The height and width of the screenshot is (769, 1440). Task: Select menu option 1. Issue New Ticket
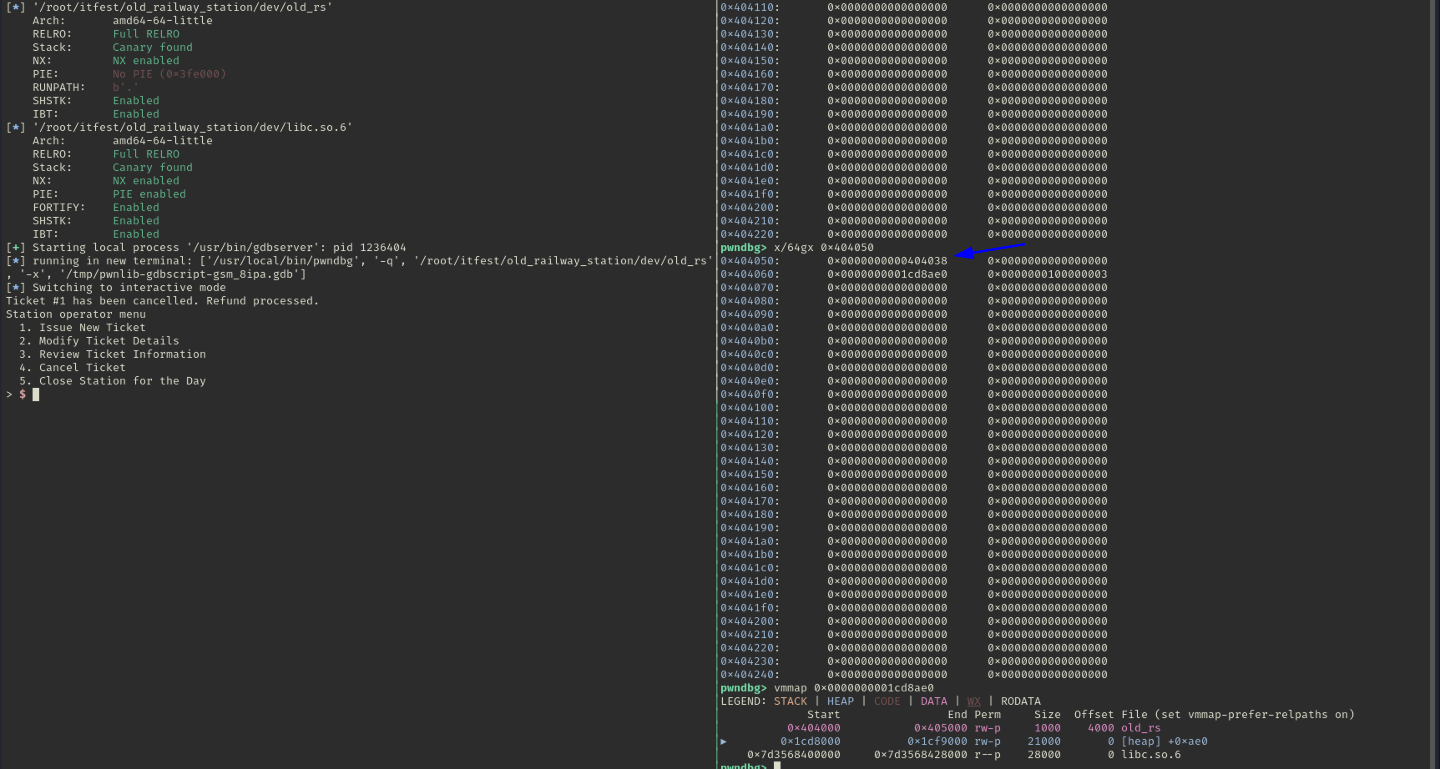tap(82, 328)
